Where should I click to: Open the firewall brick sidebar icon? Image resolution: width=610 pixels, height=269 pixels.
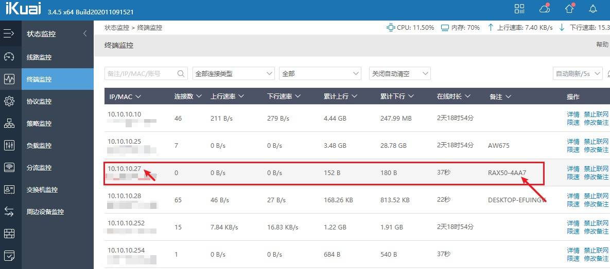[x=9, y=234]
